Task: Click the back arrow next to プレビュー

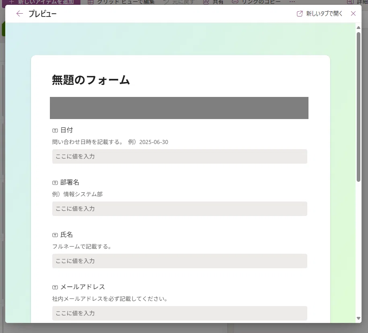Action: [19, 14]
